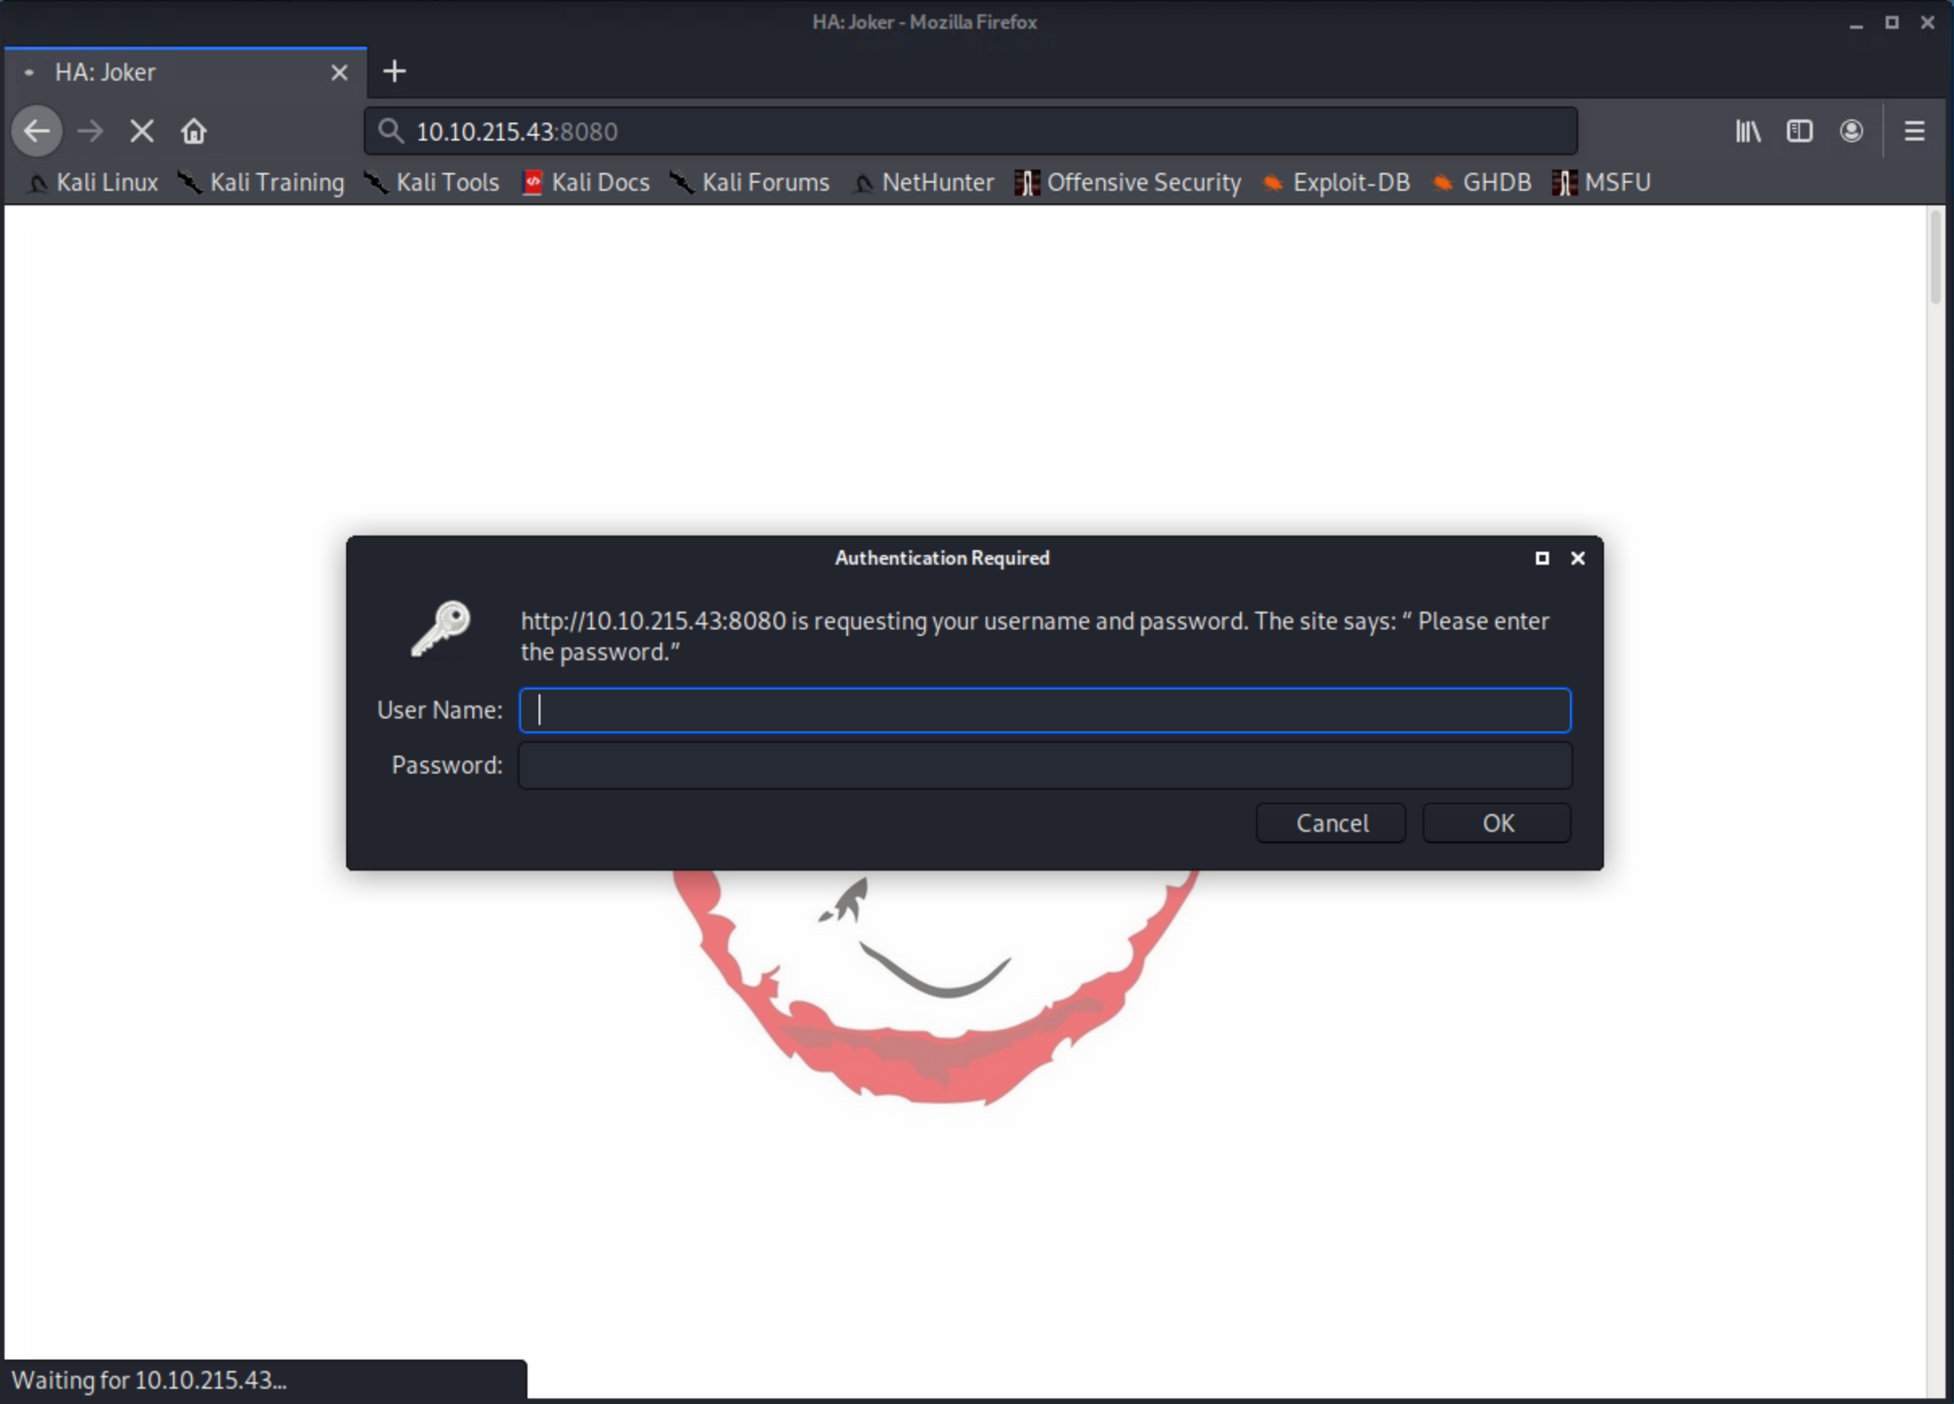
Task: Open the Library bookshelf icon
Action: pyautogui.click(x=1748, y=131)
